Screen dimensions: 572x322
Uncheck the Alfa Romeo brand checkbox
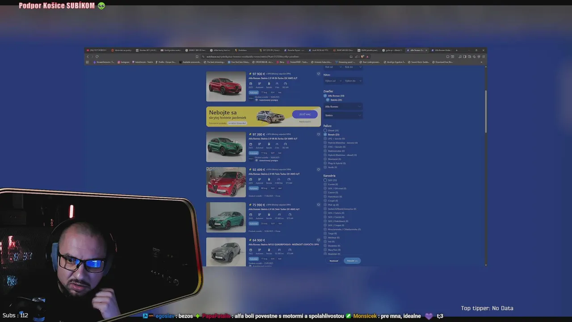click(325, 96)
